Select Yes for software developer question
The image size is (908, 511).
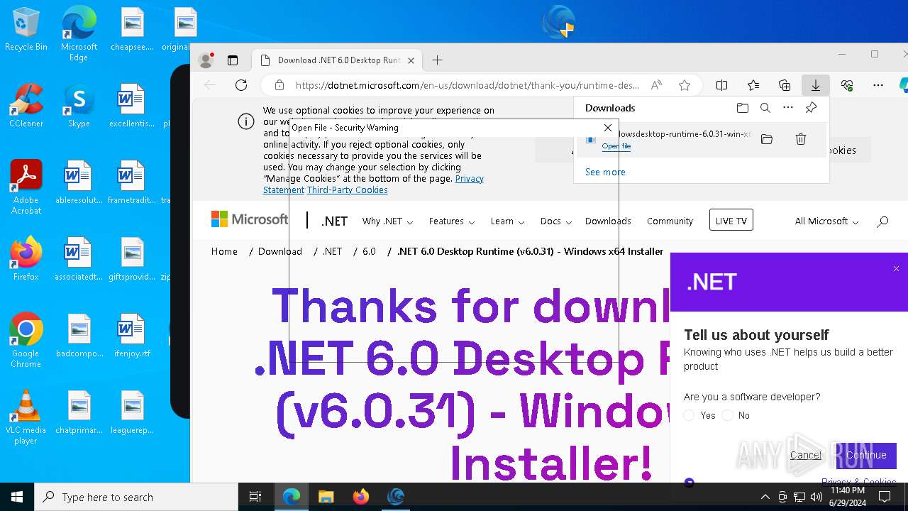(x=690, y=415)
